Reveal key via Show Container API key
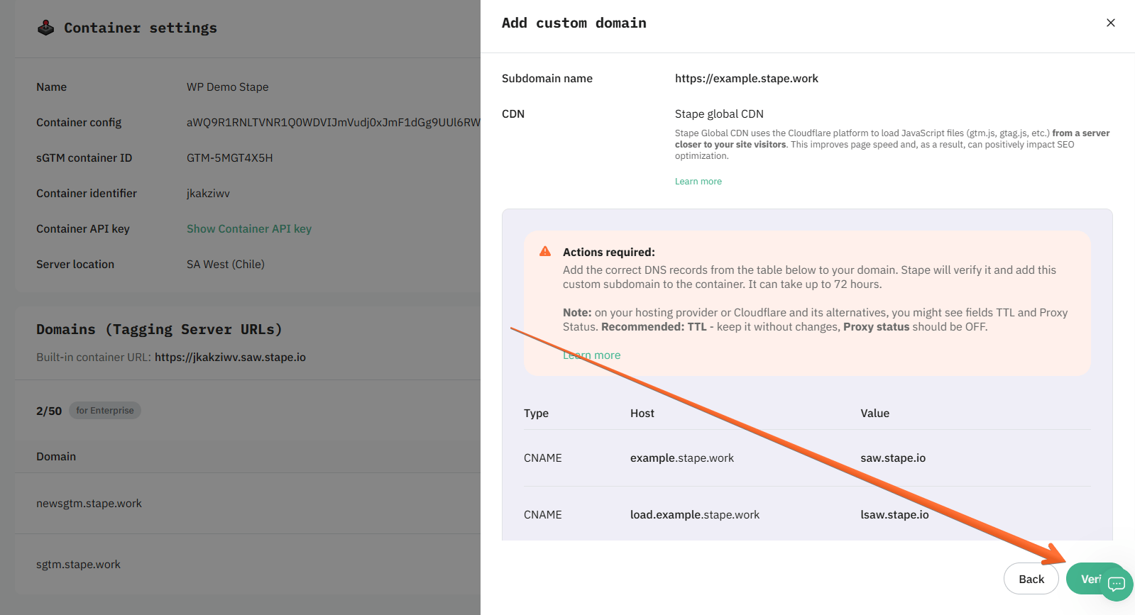 coord(249,228)
